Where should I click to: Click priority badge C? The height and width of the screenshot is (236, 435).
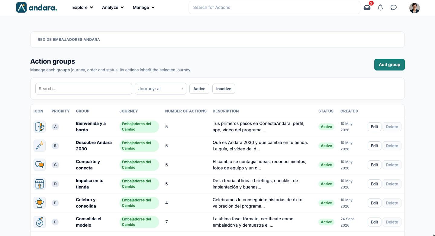(x=55, y=165)
